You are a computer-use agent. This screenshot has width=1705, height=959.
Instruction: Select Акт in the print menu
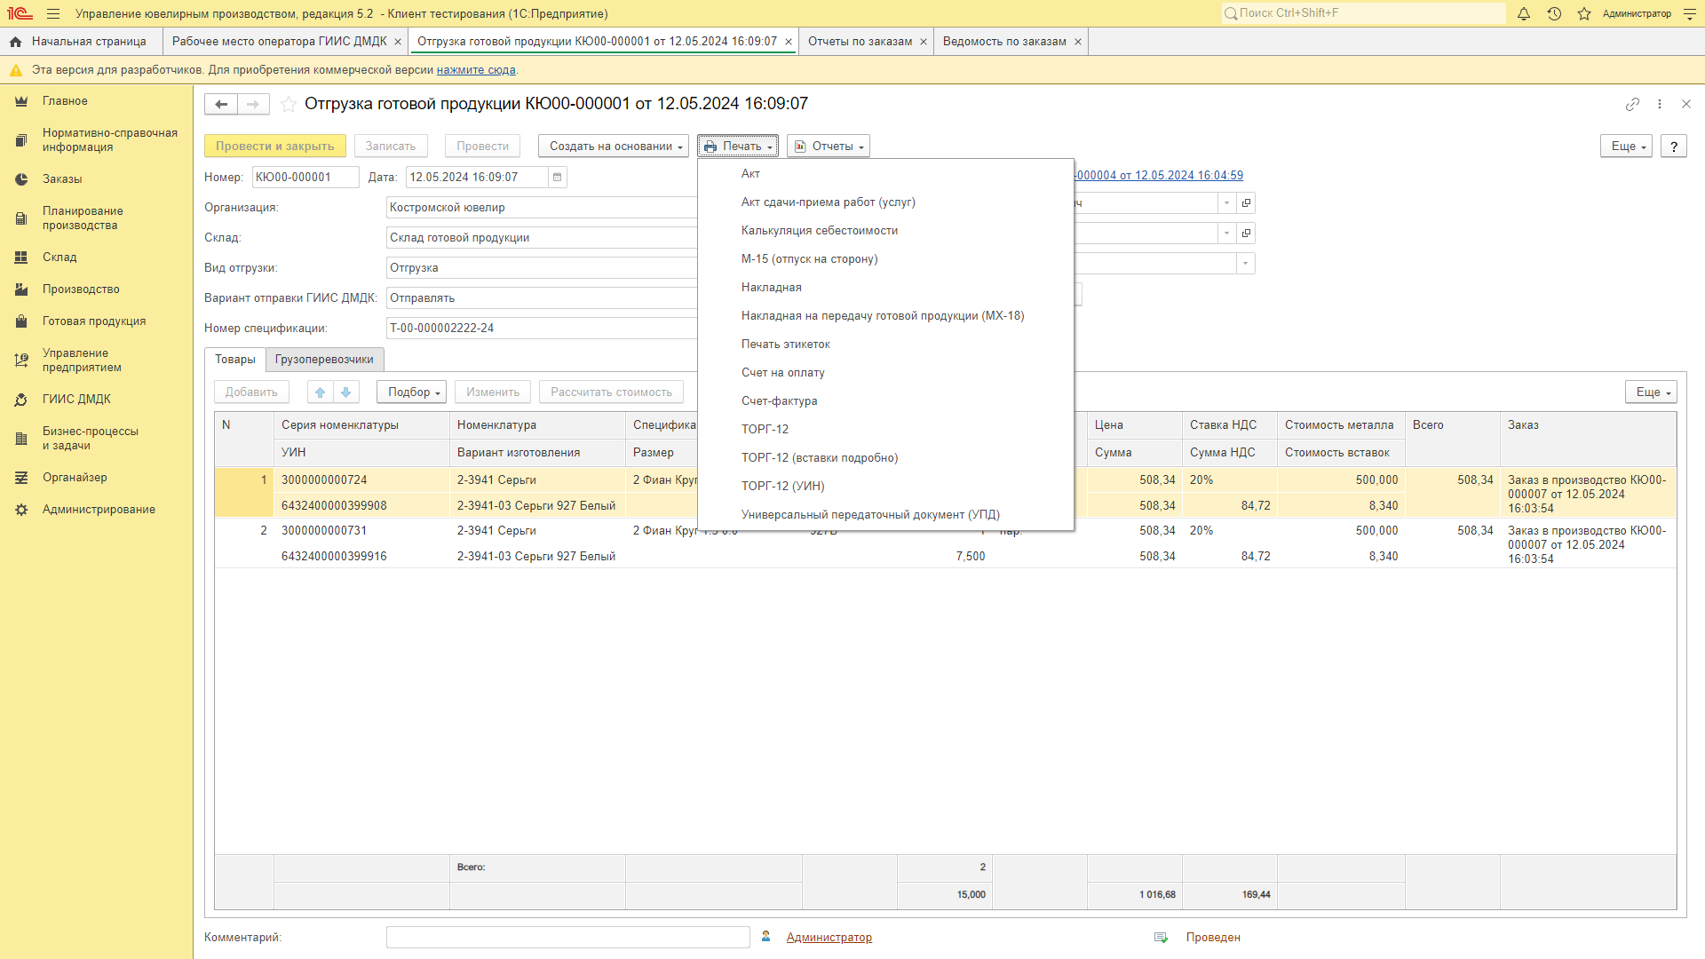pyautogui.click(x=886, y=174)
